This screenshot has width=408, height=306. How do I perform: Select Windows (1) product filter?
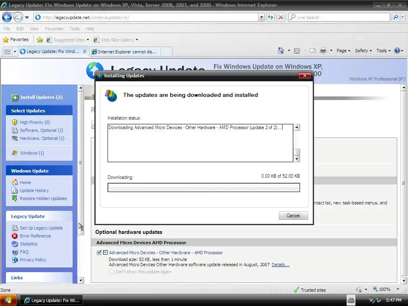32,153
